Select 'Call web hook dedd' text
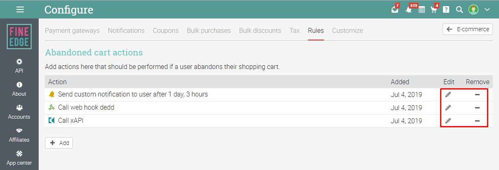Screen dimensions: 499x170 [x=86, y=108]
